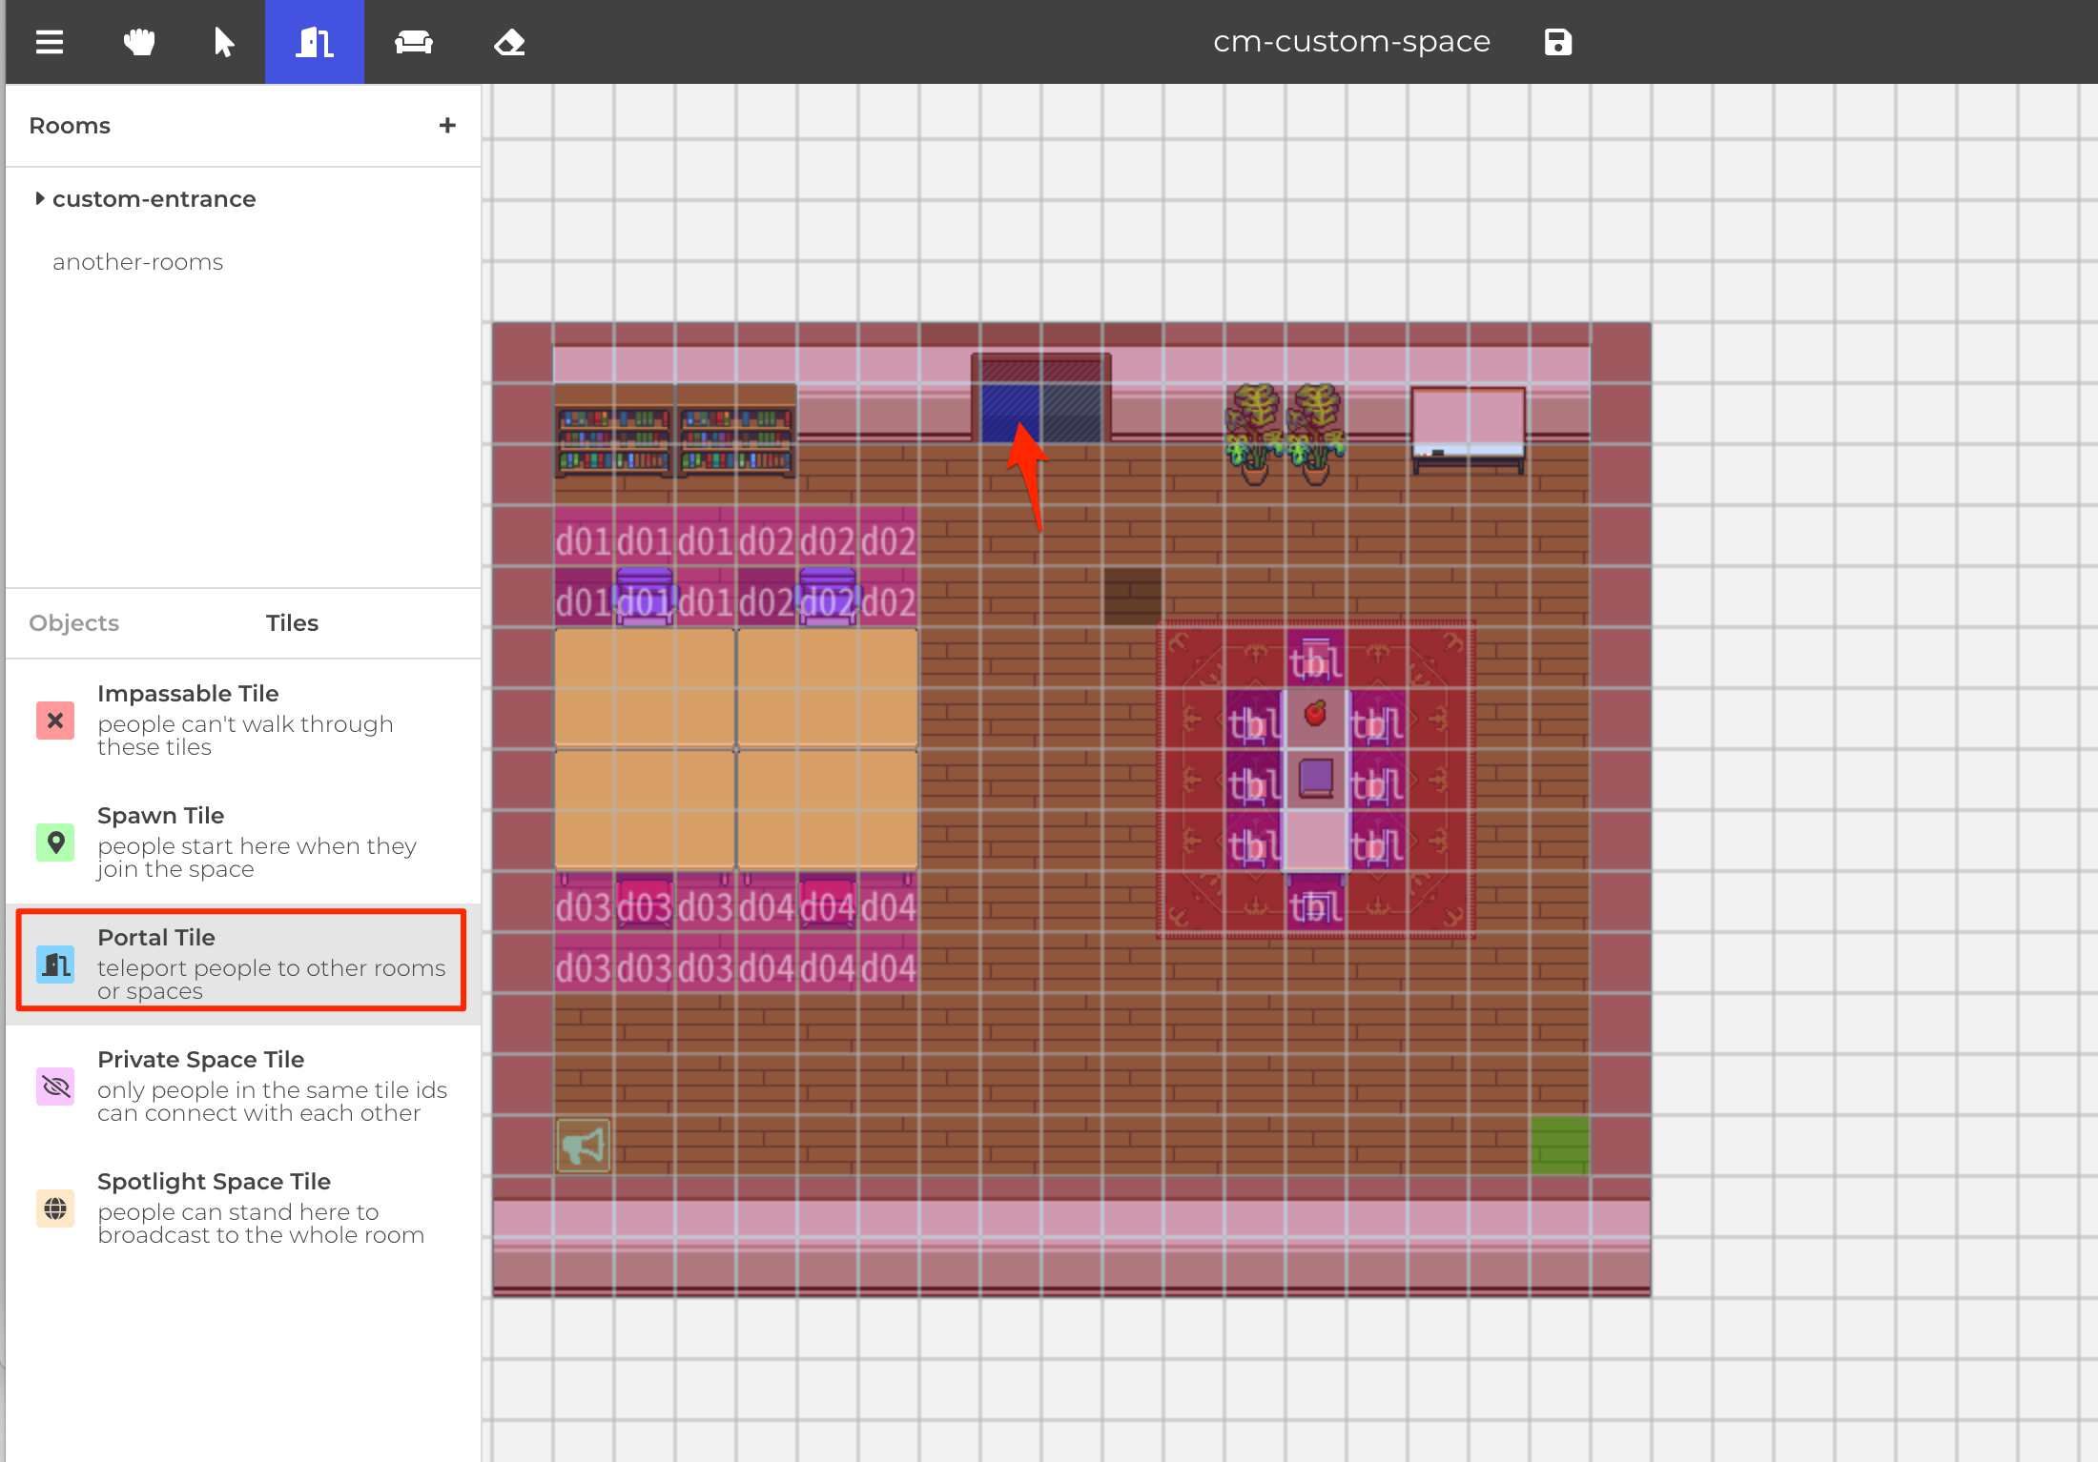The width and height of the screenshot is (2098, 1462).
Task: Choose the Private Space Tile option
Action: (x=243, y=1086)
